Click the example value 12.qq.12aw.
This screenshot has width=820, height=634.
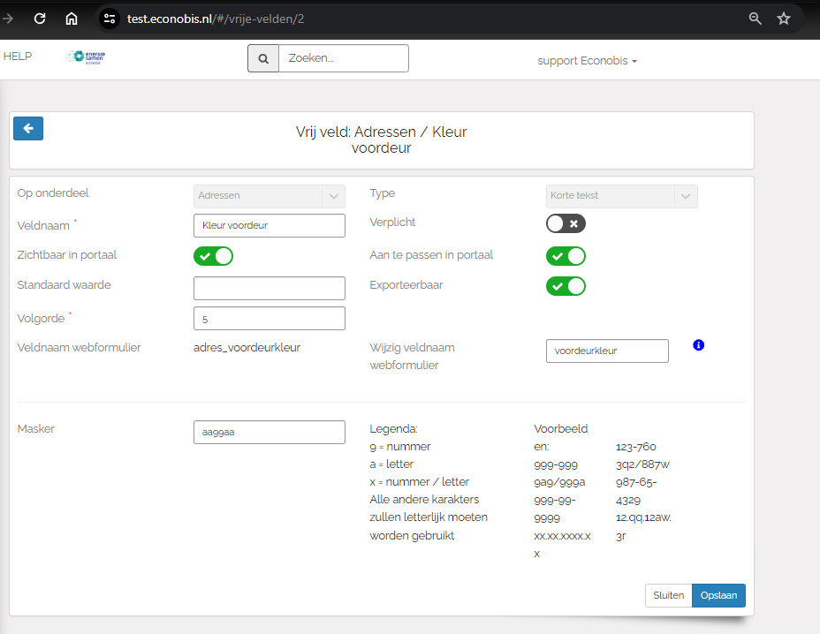coord(644,517)
